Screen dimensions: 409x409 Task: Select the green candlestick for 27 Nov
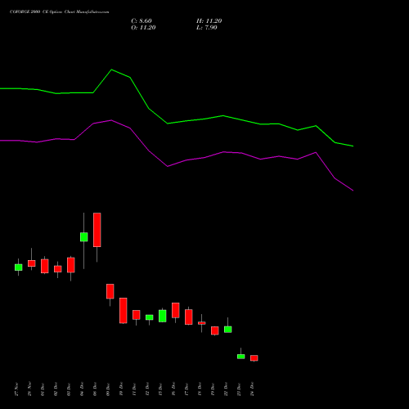tap(19, 267)
